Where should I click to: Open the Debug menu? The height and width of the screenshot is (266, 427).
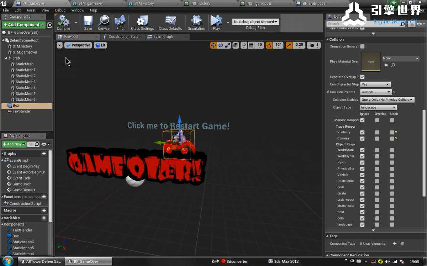60,10
